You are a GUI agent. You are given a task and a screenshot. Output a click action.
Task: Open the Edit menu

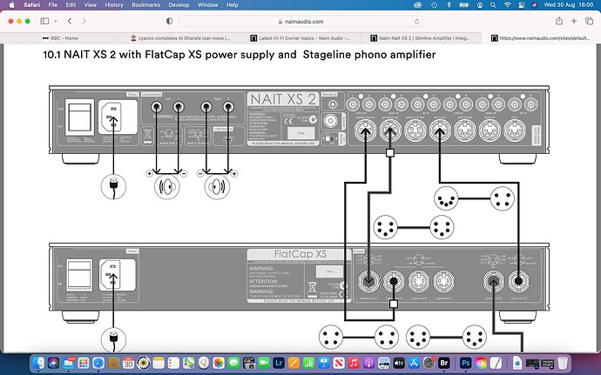coord(71,5)
